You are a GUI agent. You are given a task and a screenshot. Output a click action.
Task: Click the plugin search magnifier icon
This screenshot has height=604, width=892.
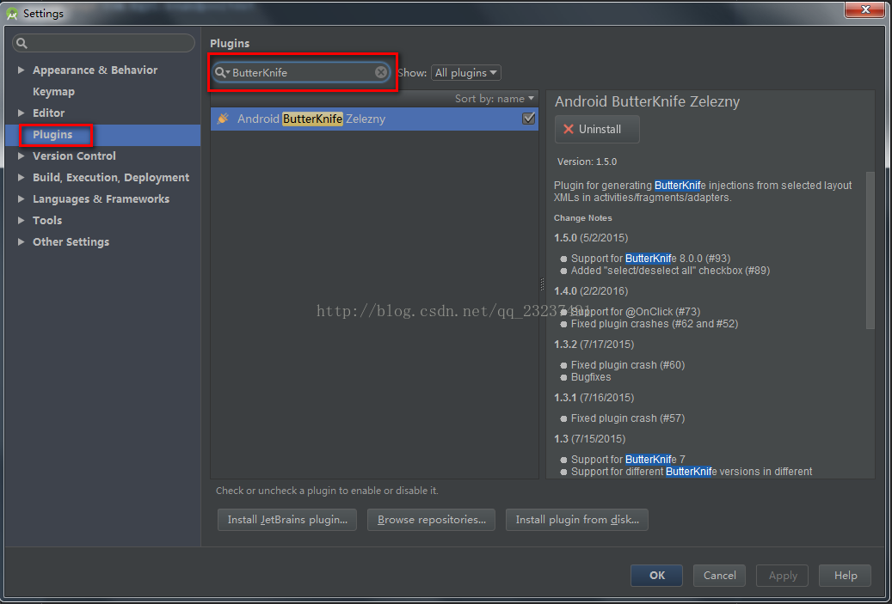(x=221, y=72)
